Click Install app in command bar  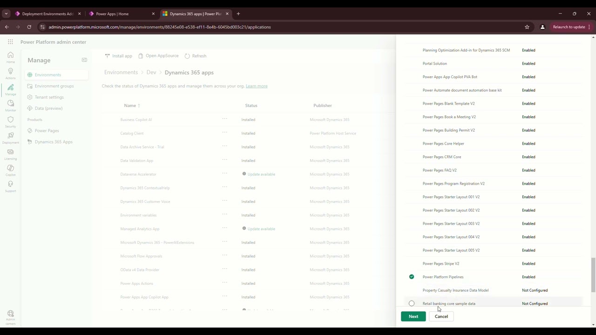point(118,56)
